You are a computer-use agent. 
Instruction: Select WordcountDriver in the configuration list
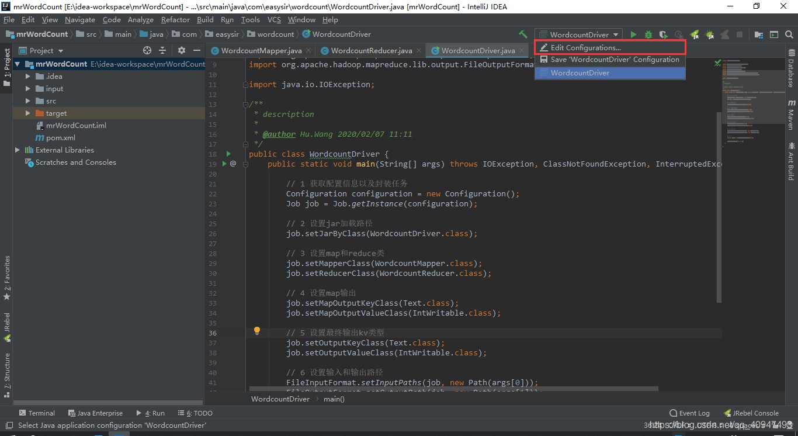pyautogui.click(x=610, y=73)
